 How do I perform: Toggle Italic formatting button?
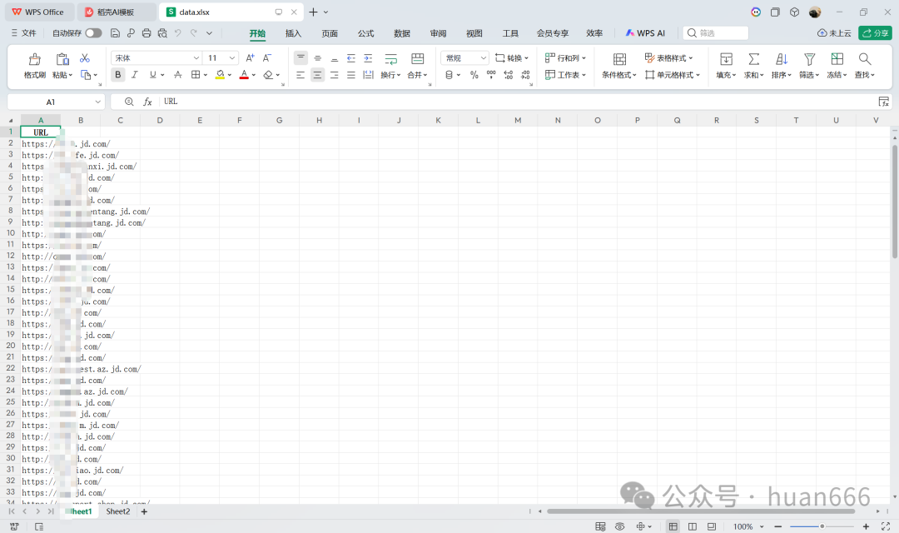pyautogui.click(x=134, y=75)
